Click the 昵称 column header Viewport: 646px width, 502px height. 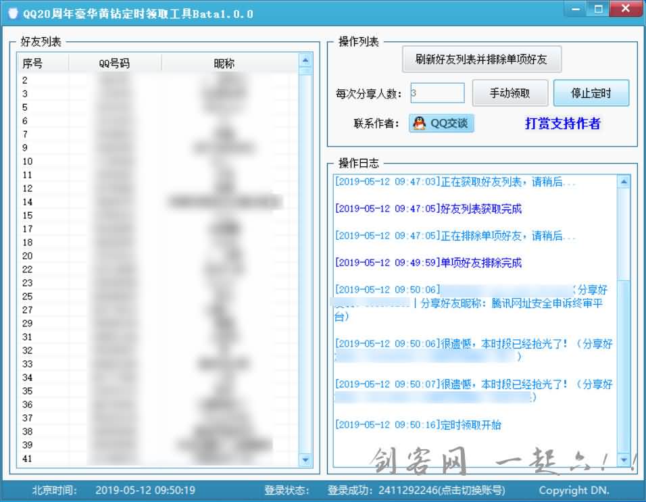click(x=224, y=64)
